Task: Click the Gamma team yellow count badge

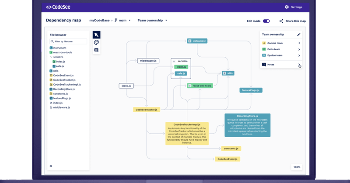Action: [264, 43]
